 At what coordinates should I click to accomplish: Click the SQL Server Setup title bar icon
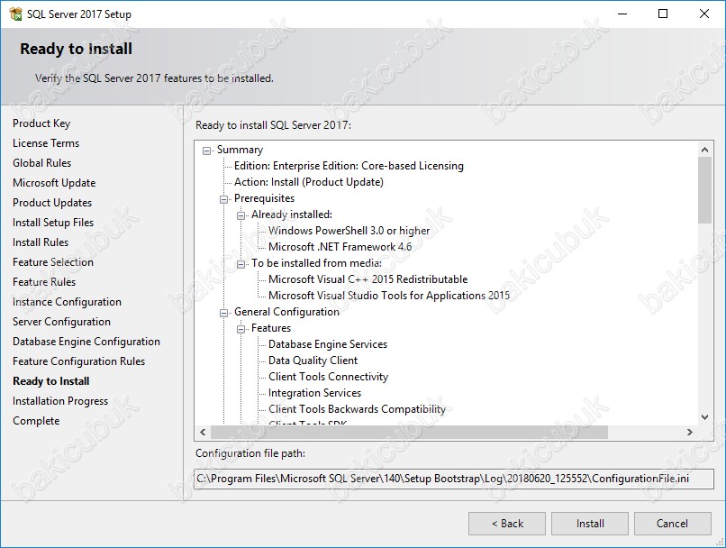15,14
